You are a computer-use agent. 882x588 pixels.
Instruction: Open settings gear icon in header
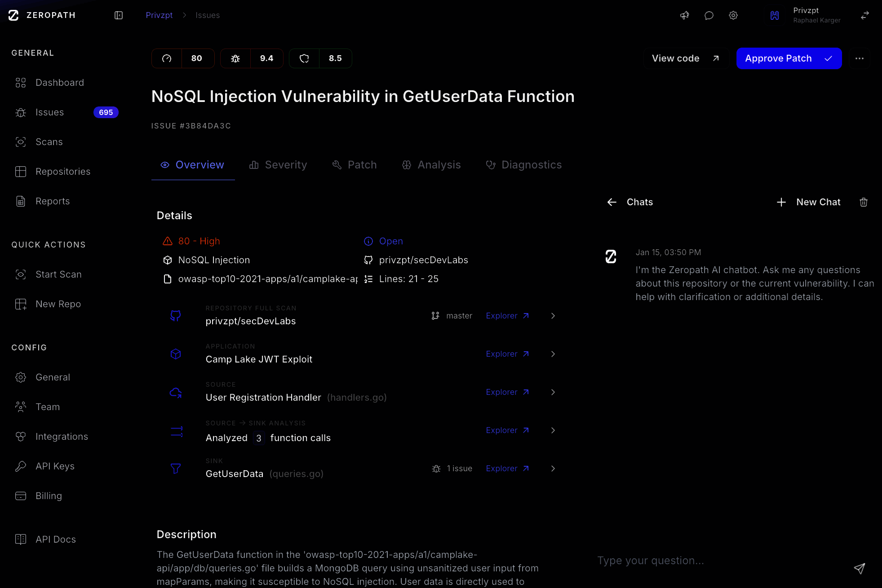[733, 15]
